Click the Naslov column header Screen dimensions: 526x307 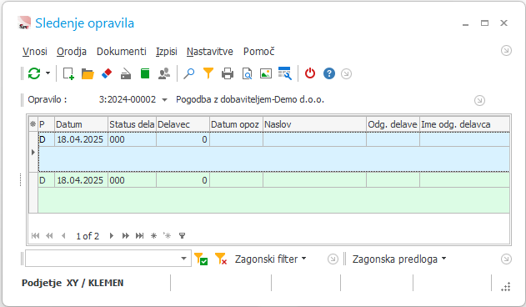(x=314, y=124)
